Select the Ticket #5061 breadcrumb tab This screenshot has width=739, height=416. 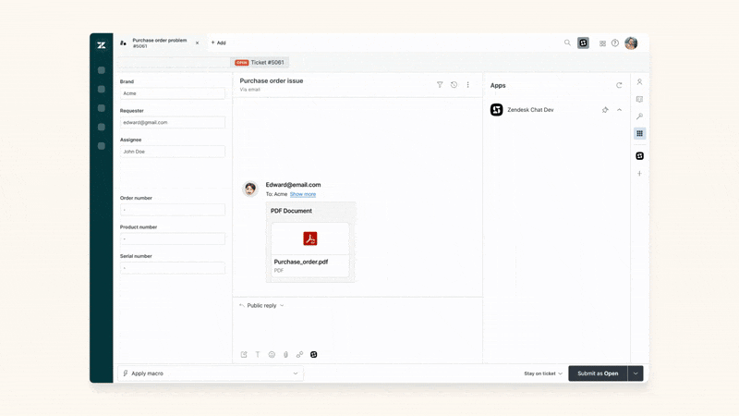pyautogui.click(x=260, y=62)
